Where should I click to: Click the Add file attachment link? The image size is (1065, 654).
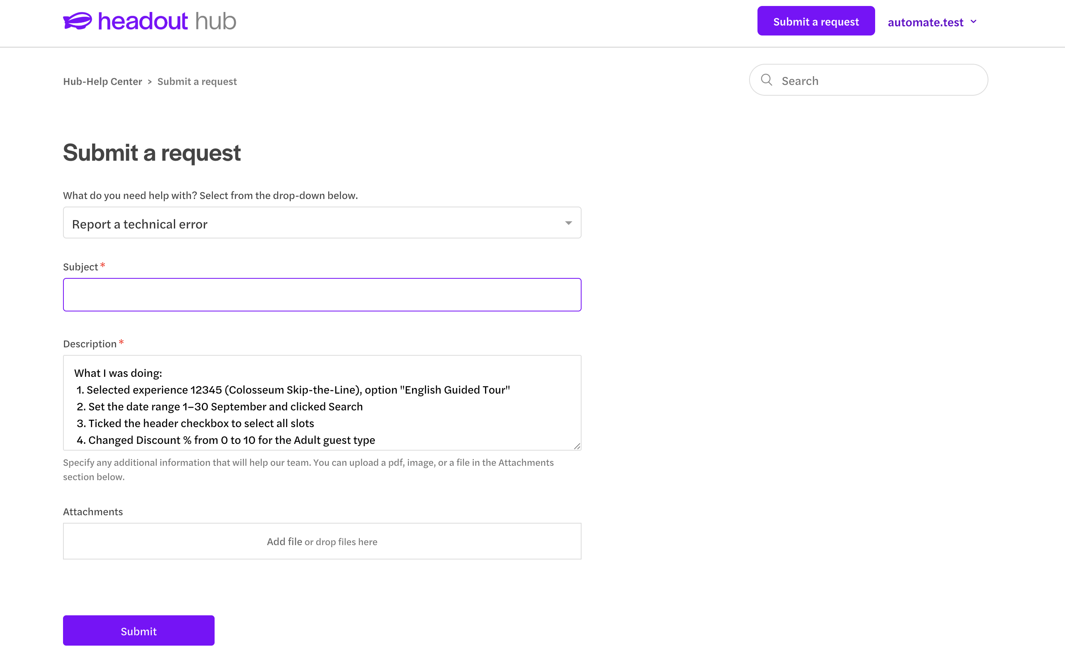(x=284, y=542)
